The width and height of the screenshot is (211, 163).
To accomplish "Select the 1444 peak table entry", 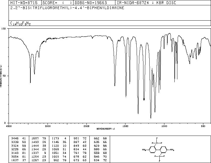I will 39,146.
